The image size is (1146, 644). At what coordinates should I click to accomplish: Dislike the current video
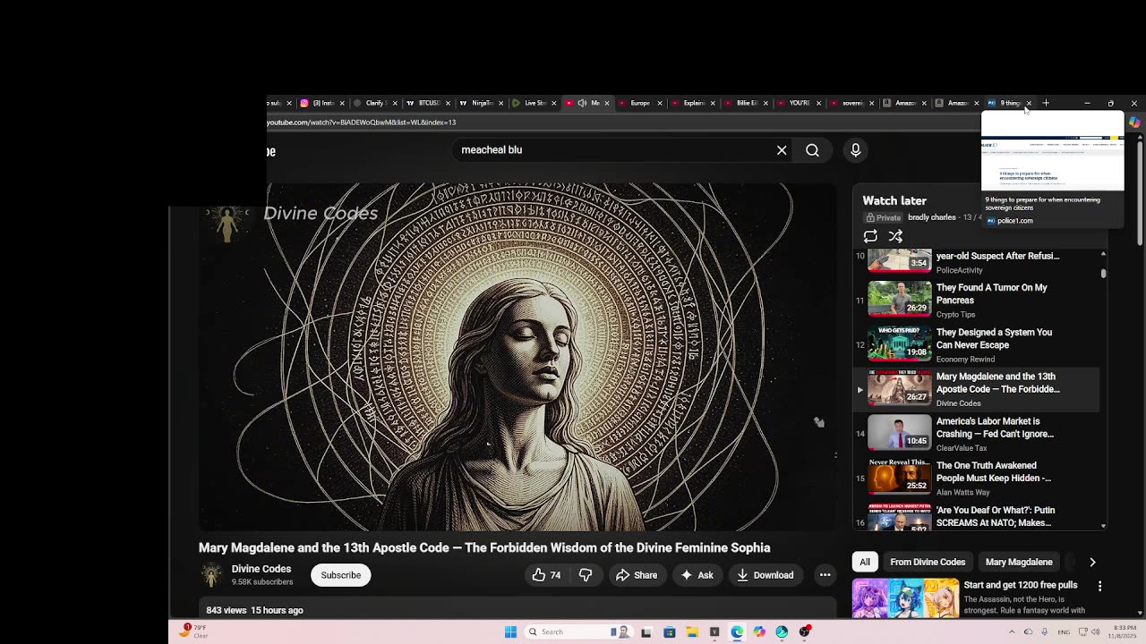click(x=586, y=575)
